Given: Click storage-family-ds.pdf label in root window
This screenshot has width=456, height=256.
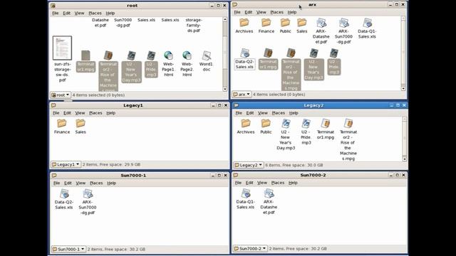Looking at the screenshot, I should pos(194,26).
